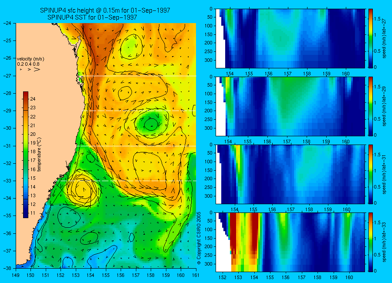
Task: Click the "velocity (m/s)" legend label
Action: 30,59
